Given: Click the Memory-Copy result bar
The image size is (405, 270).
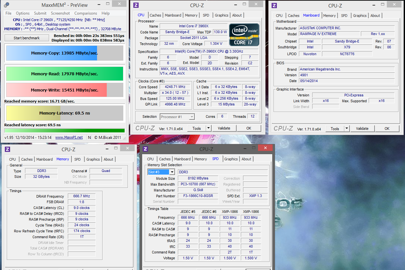Looking at the screenshot, I should pos(65,53).
